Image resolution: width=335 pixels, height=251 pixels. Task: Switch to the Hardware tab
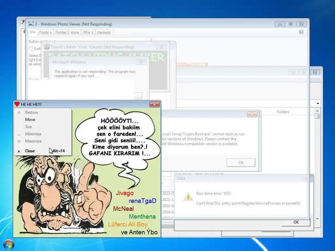click(104, 32)
